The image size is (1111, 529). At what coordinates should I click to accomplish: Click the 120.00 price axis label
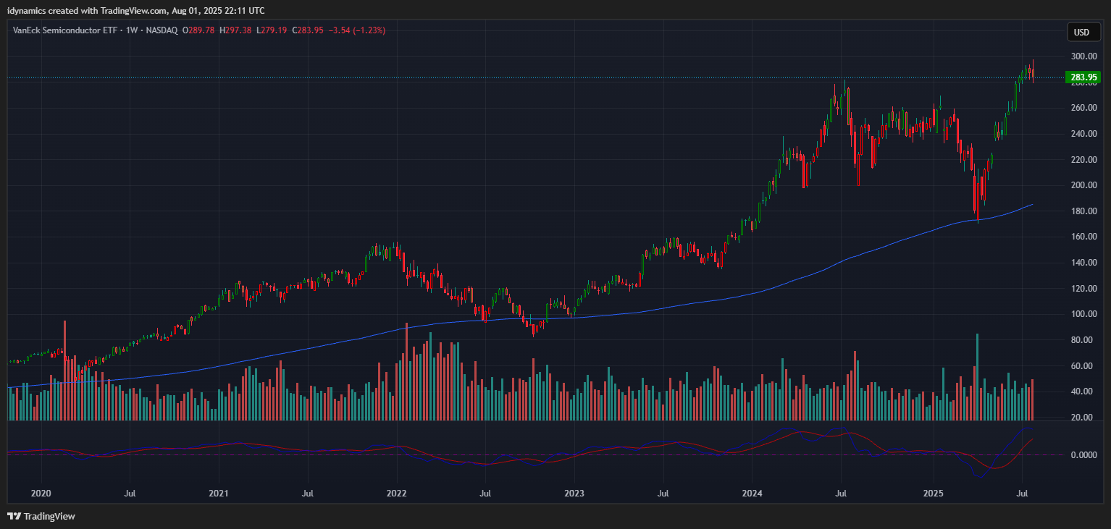tap(1083, 289)
